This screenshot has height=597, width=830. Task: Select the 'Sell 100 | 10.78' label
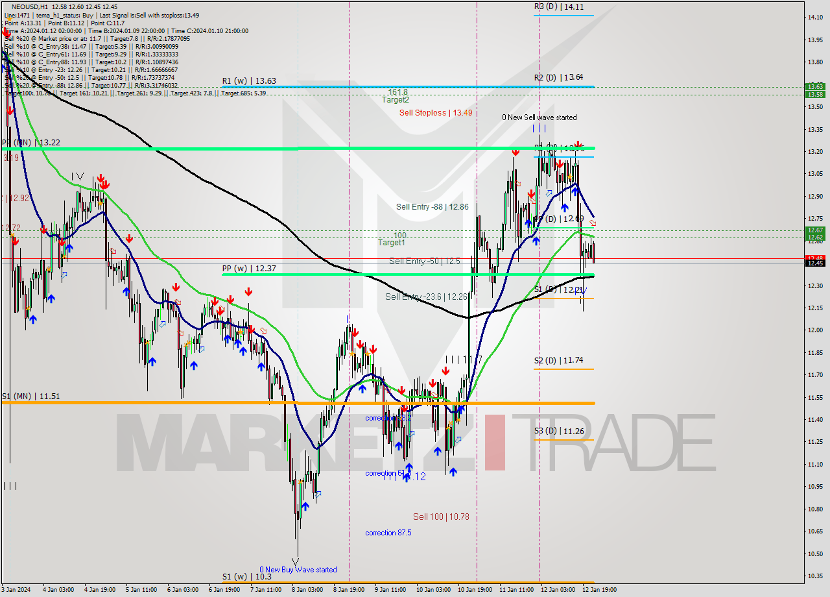pyautogui.click(x=441, y=517)
